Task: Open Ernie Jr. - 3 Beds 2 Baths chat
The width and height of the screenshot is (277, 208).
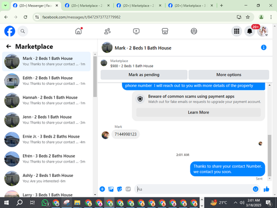Action: pos(47,139)
